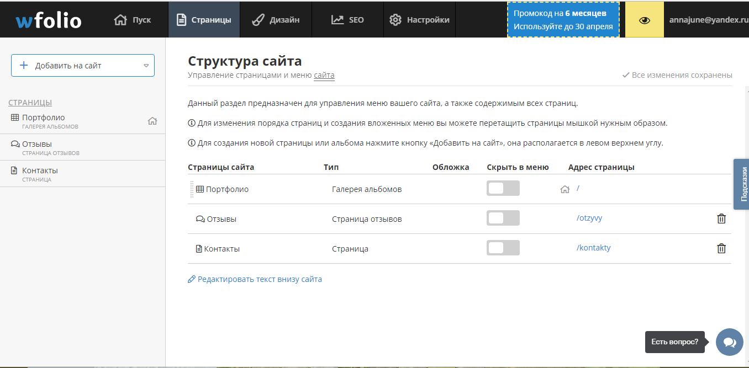This screenshot has width=749, height=368.
Task: Toggle hiding Отзывы in the menu
Action: pyautogui.click(x=503, y=218)
